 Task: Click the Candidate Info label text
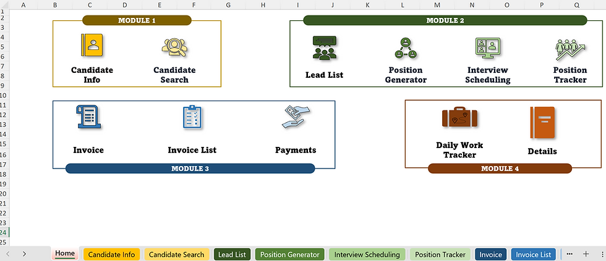point(92,75)
